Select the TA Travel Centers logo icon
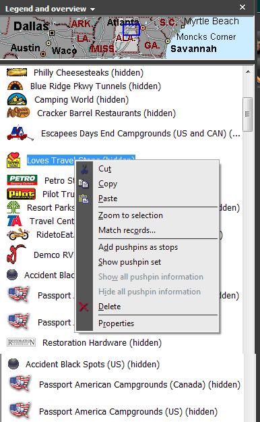 (x=15, y=221)
